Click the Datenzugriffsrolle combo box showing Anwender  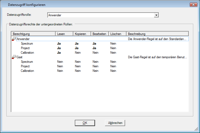click(x=101, y=15)
